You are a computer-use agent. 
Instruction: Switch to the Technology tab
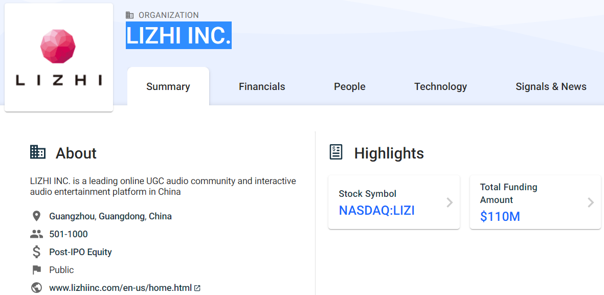tap(440, 86)
